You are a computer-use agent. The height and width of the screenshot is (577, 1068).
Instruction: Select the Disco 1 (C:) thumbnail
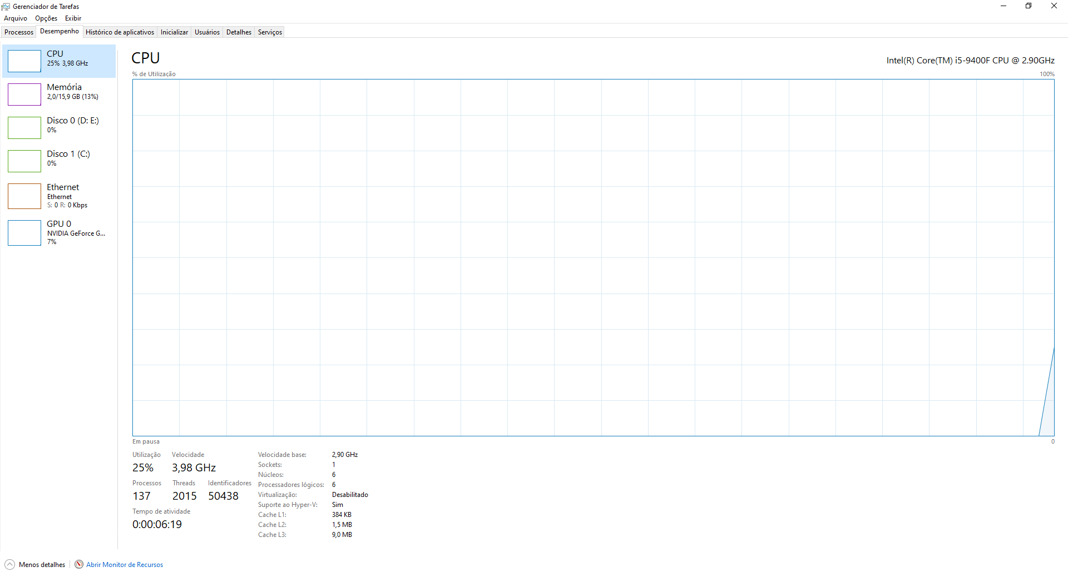(24, 161)
